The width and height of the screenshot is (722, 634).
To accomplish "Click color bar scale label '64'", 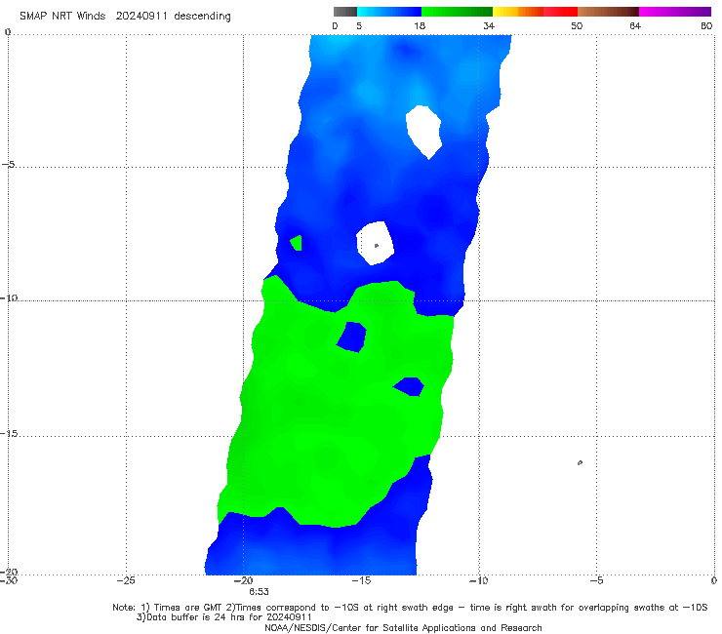I will coord(635,26).
